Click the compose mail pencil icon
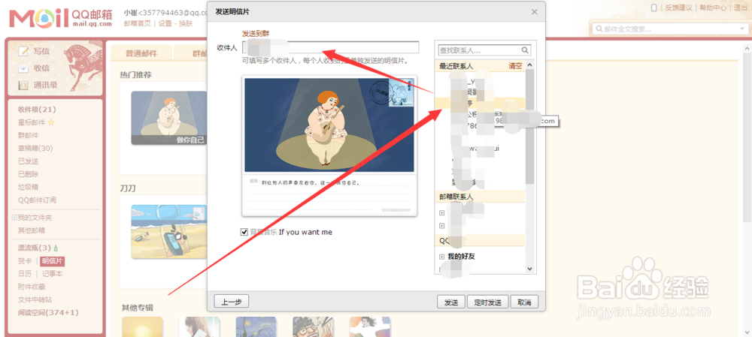The width and height of the screenshot is (752, 337). tap(23, 52)
